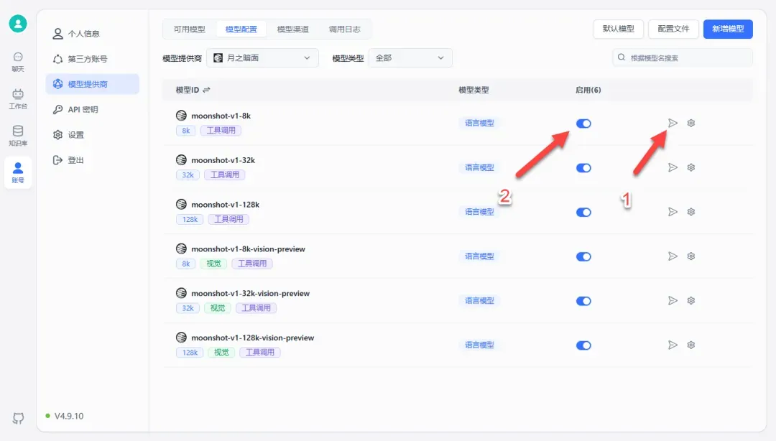The width and height of the screenshot is (776, 441).
Task: Run test for moonshot-v1-32k-vision-preview model
Action: pyautogui.click(x=673, y=300)
